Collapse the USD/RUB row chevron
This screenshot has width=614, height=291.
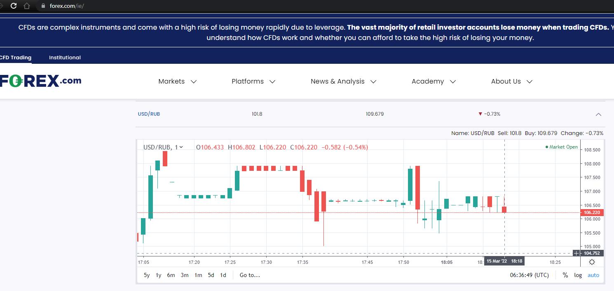(x=599, y=114)
